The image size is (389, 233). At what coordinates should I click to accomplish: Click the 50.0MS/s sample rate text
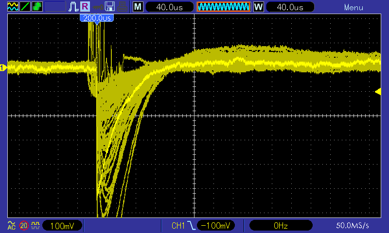[x=352, y=225]
